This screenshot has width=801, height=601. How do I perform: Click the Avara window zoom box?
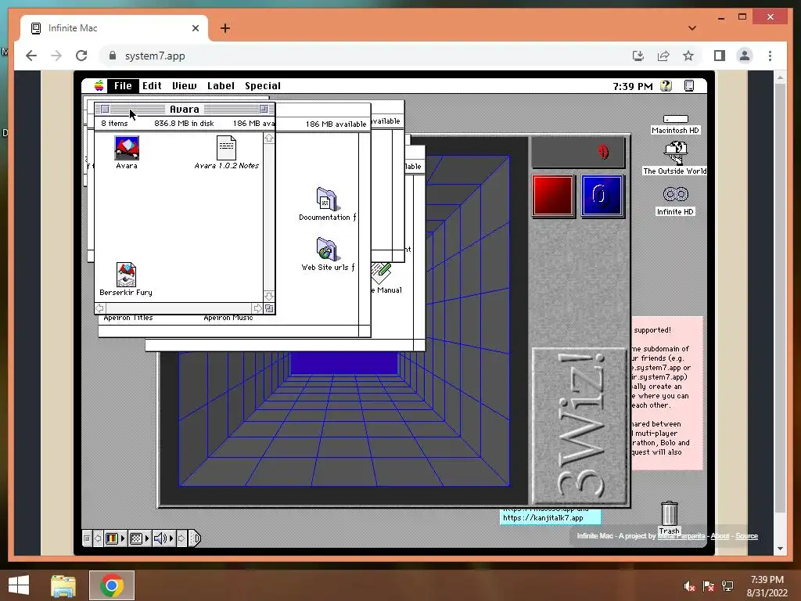264,109
